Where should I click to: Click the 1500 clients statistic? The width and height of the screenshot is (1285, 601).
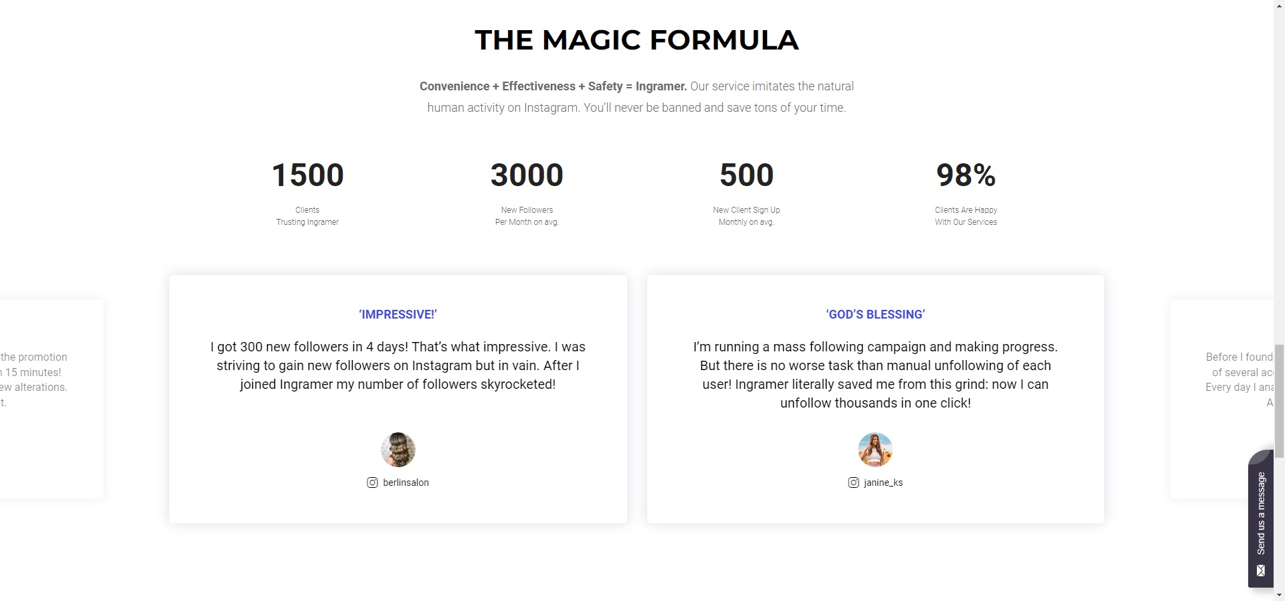308,175
